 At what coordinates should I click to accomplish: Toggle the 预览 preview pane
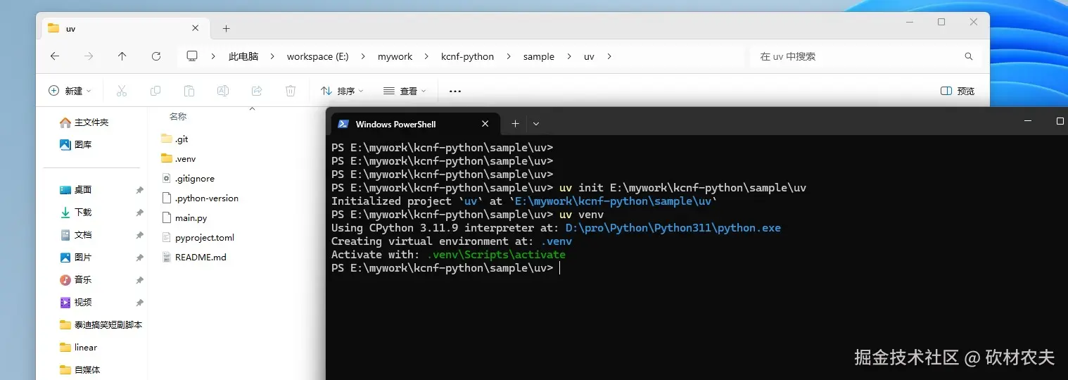(x=958, y=91)
